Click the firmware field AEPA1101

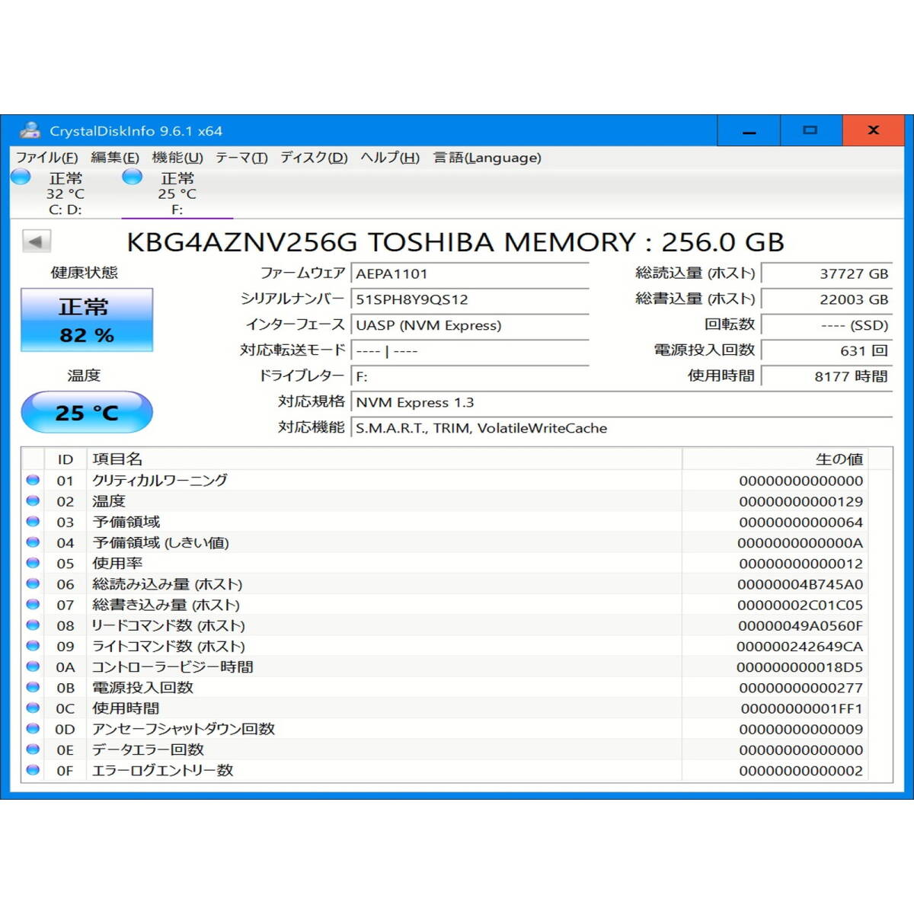pos(470,273)
